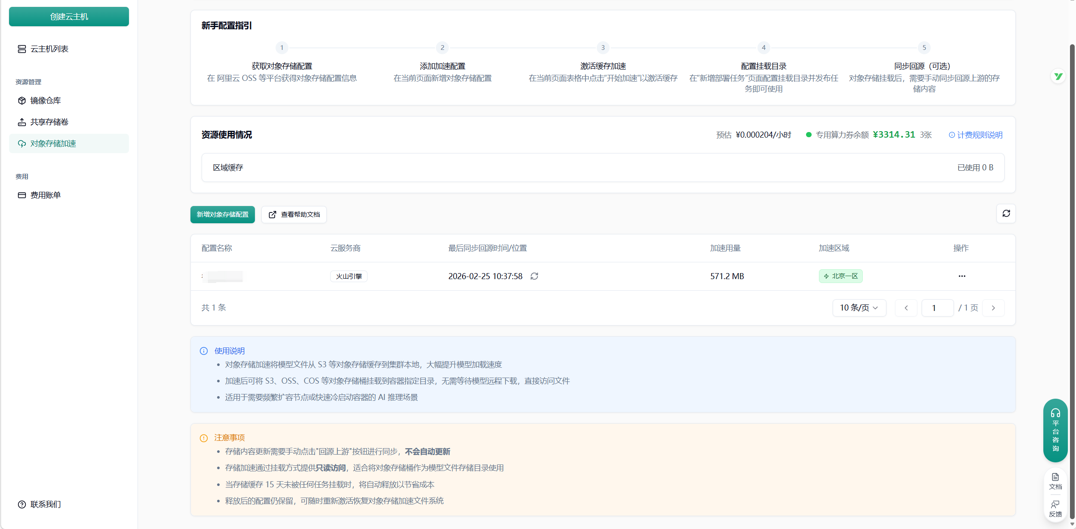Image resolution: width=1076 pixels, height=529 pixels.
Task: Click the 联系我们 help icon
Action: 22,504
